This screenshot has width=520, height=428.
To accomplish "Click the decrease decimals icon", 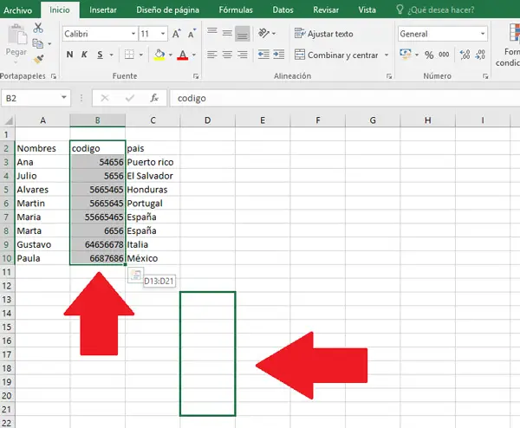I will pos(480,55).
